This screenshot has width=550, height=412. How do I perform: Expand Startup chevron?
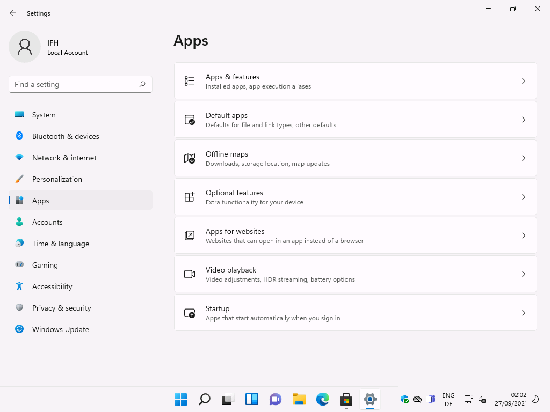tap(523, 313)
